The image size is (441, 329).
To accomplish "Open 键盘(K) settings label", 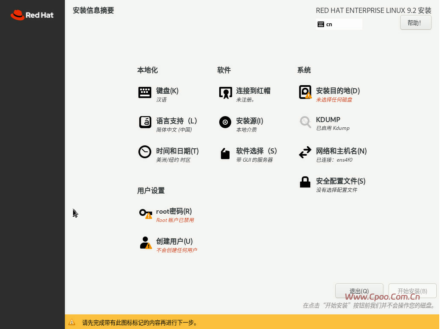I will coord(167,91).
